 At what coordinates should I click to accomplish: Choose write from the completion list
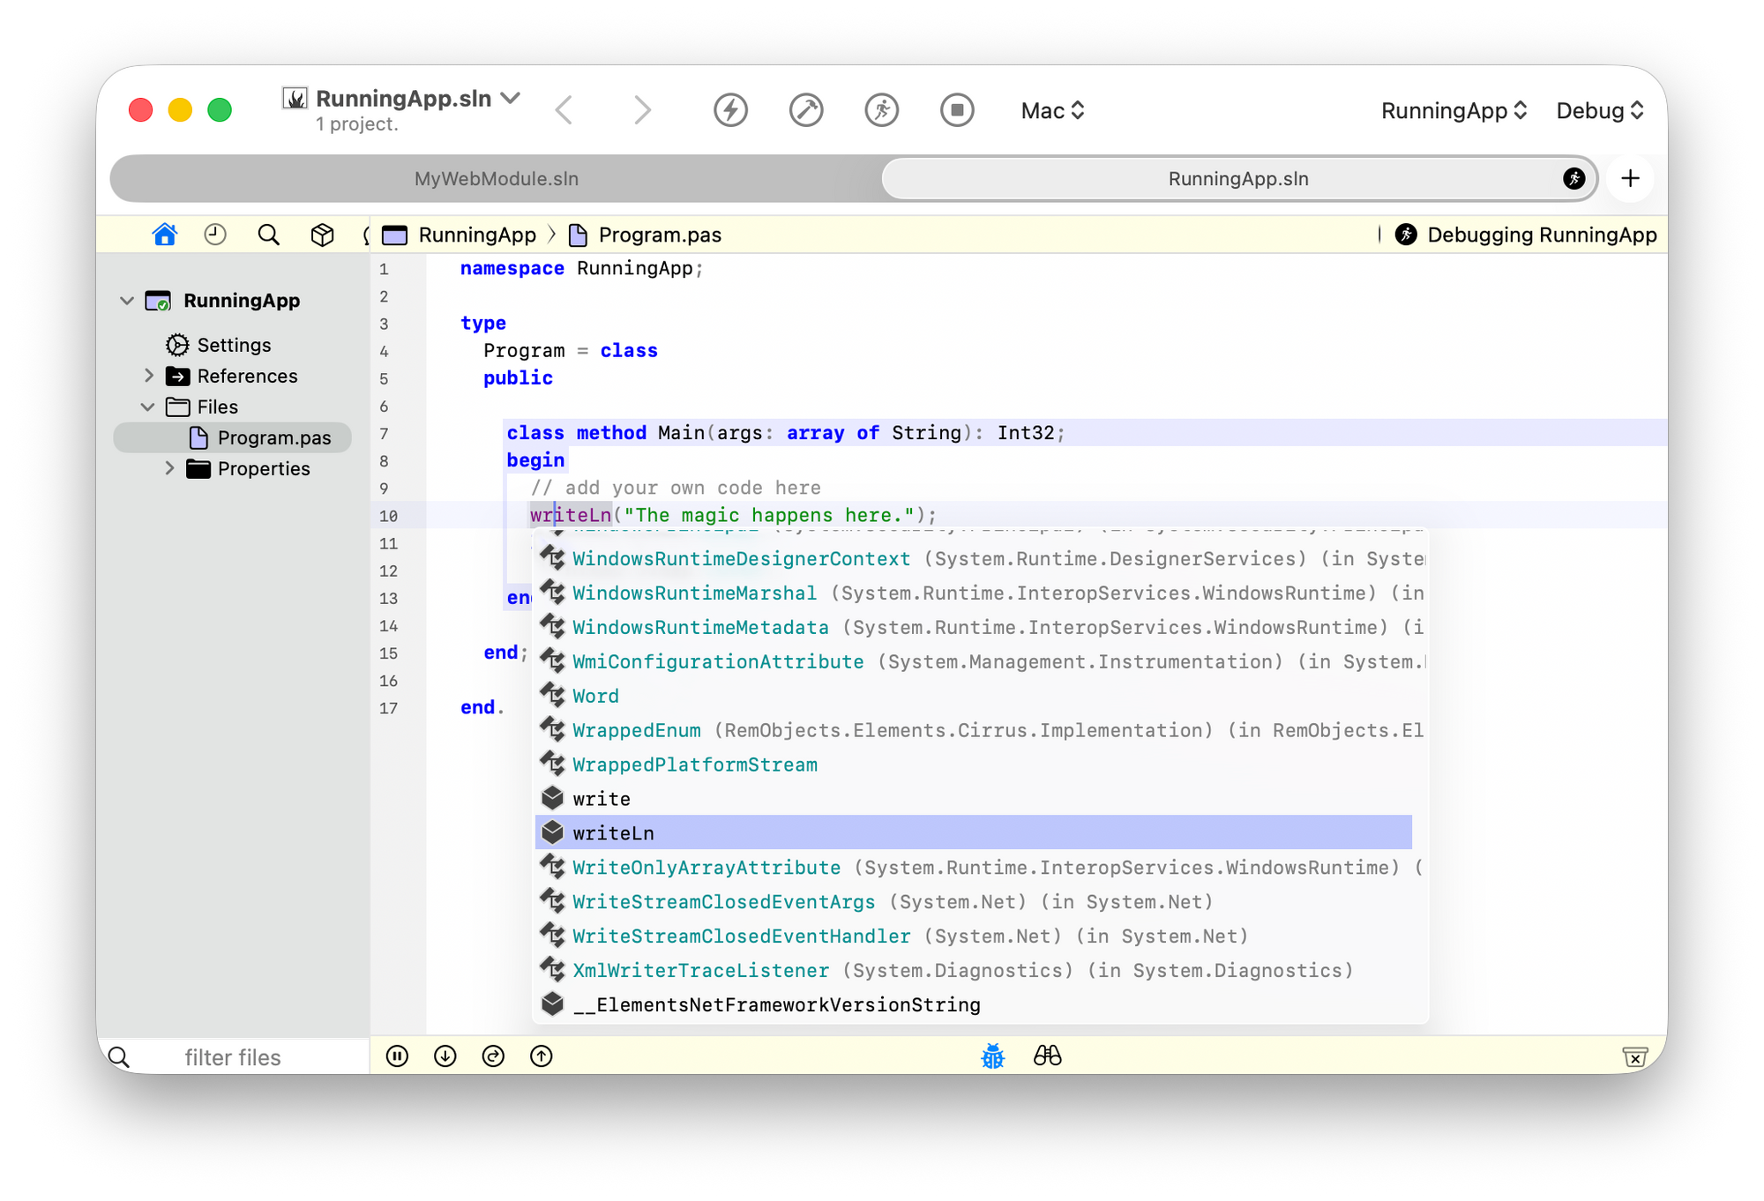[974, 799]
